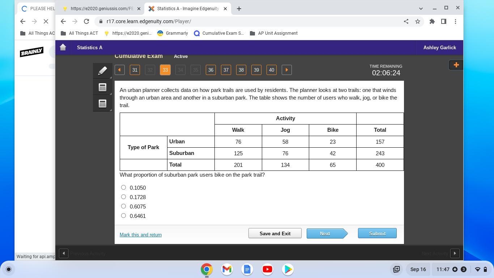Click the orange plus icon panel
The image size is (494, 278).
pos(456,65)
